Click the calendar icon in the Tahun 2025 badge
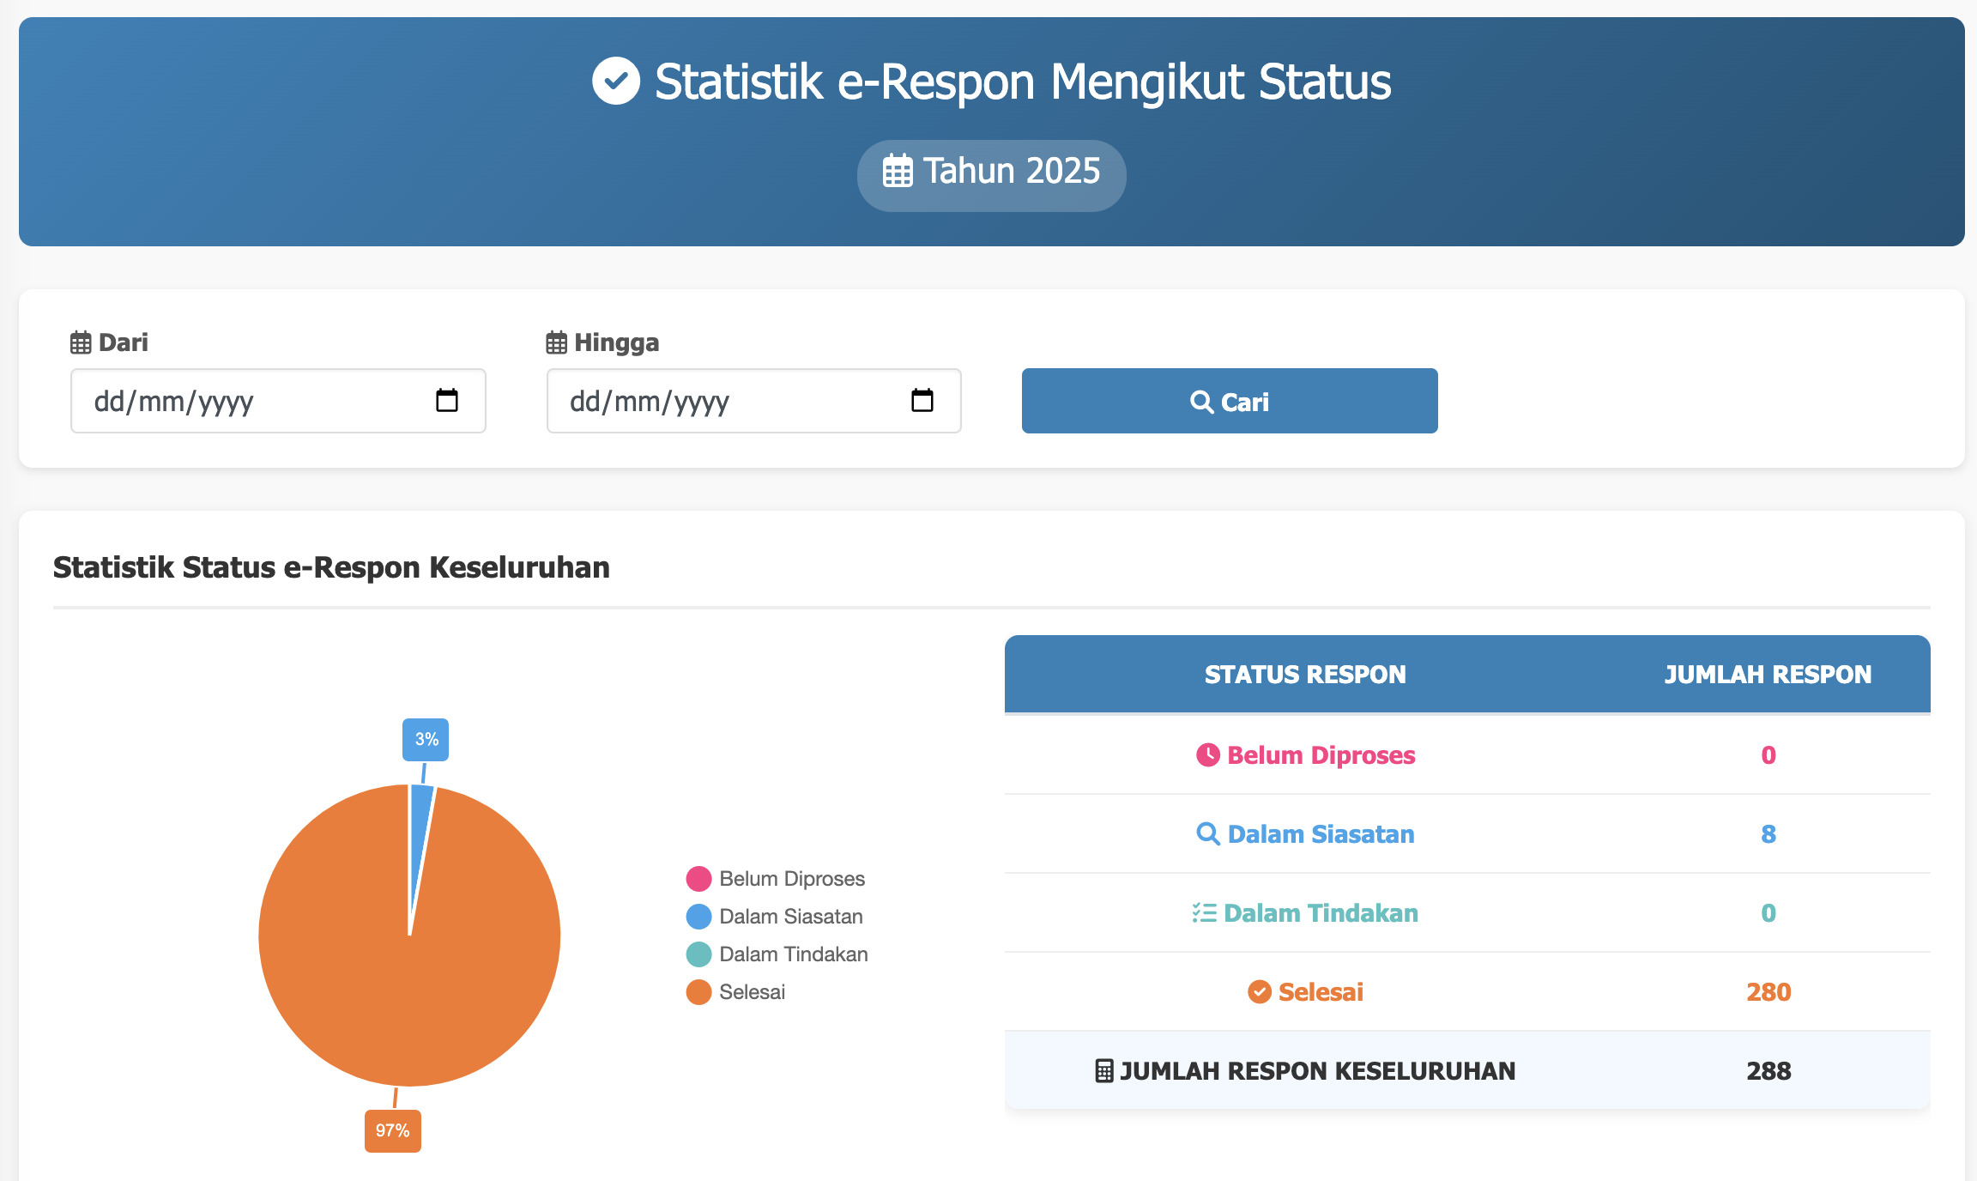This screenshot has width=1977, height=1181. [898, 172]
